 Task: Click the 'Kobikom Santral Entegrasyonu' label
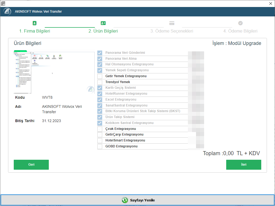pyautogui.click(x=129, y=123)
